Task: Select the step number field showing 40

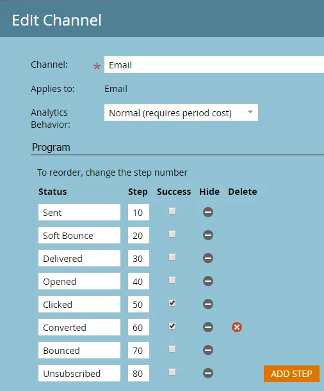Action: coord(138,281)
